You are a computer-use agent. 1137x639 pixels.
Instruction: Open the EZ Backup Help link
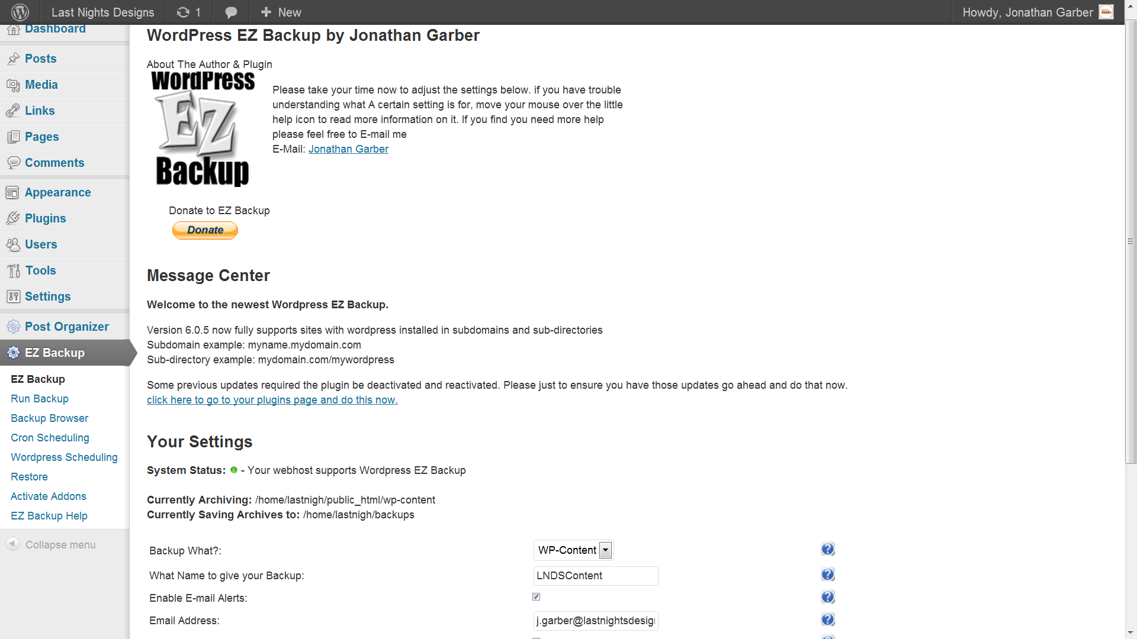point(49,516)
